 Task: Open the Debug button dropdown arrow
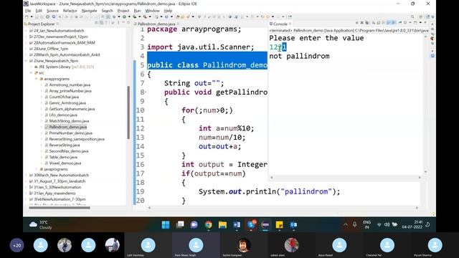[119, 16]
